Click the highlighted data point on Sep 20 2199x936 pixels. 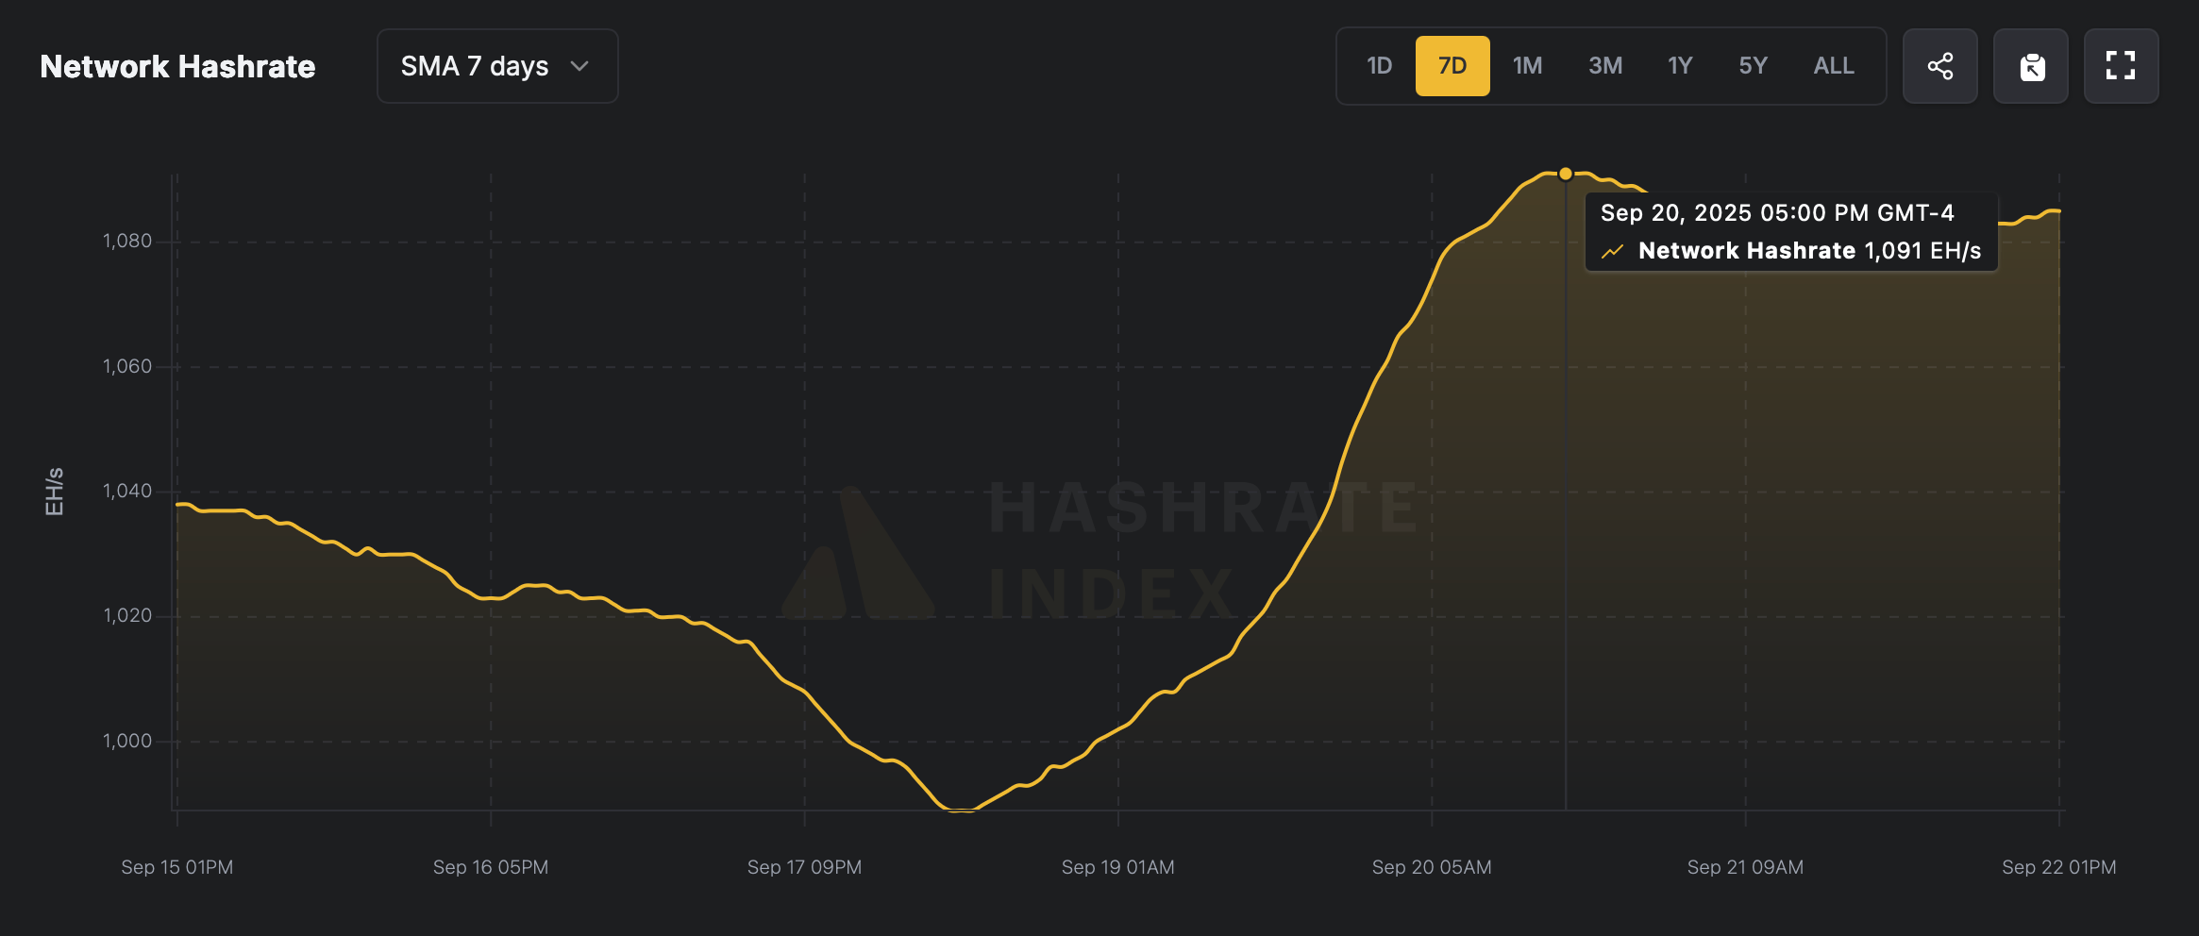[1566, 173]
